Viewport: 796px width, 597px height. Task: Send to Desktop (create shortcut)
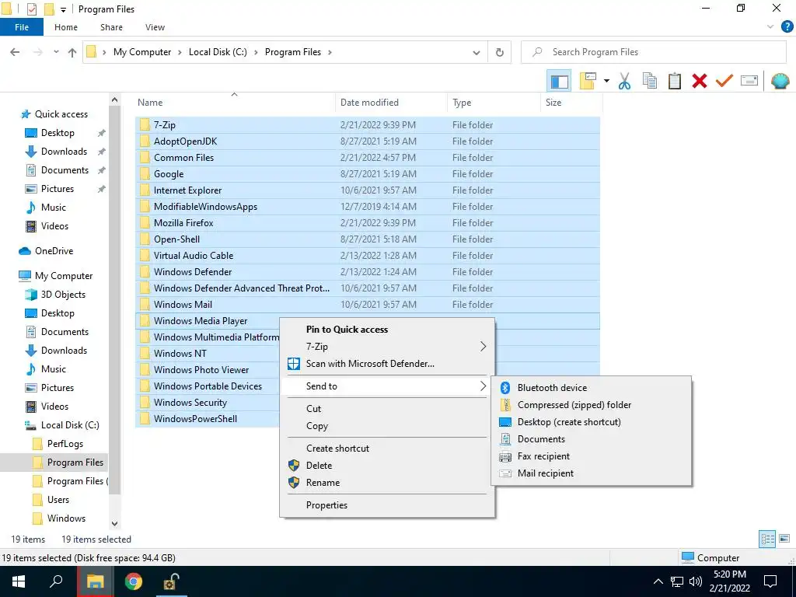pos(592,422)
